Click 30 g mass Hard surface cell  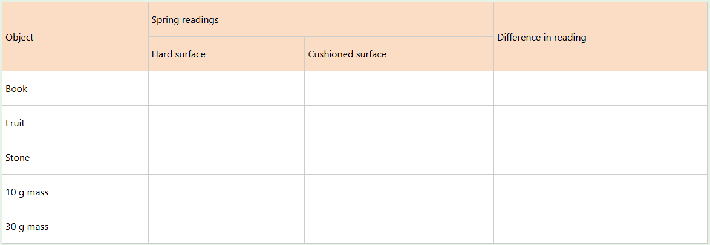226,227
